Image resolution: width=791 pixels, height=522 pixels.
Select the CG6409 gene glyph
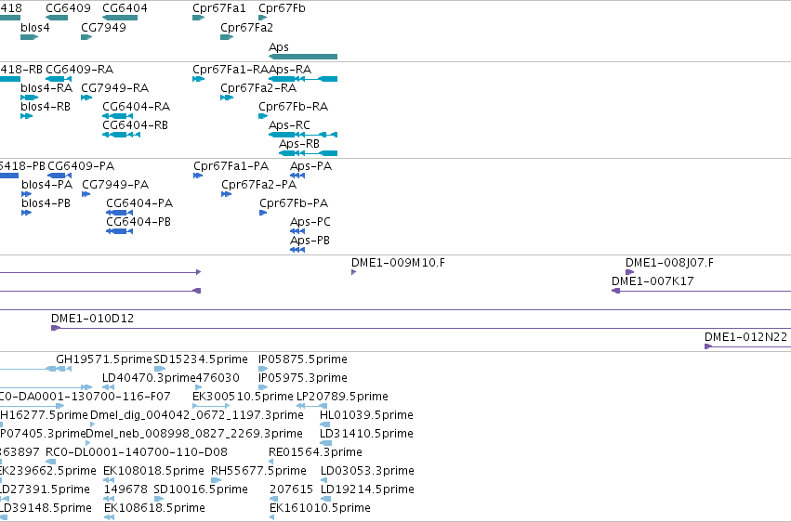coord(57,18)
